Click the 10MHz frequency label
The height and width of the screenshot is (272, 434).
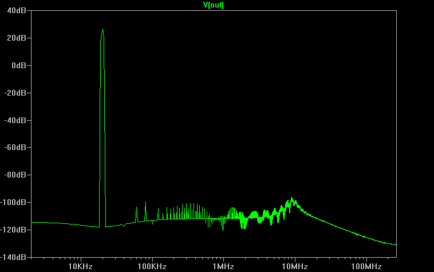pyautogui.click(x=295, y=266)
